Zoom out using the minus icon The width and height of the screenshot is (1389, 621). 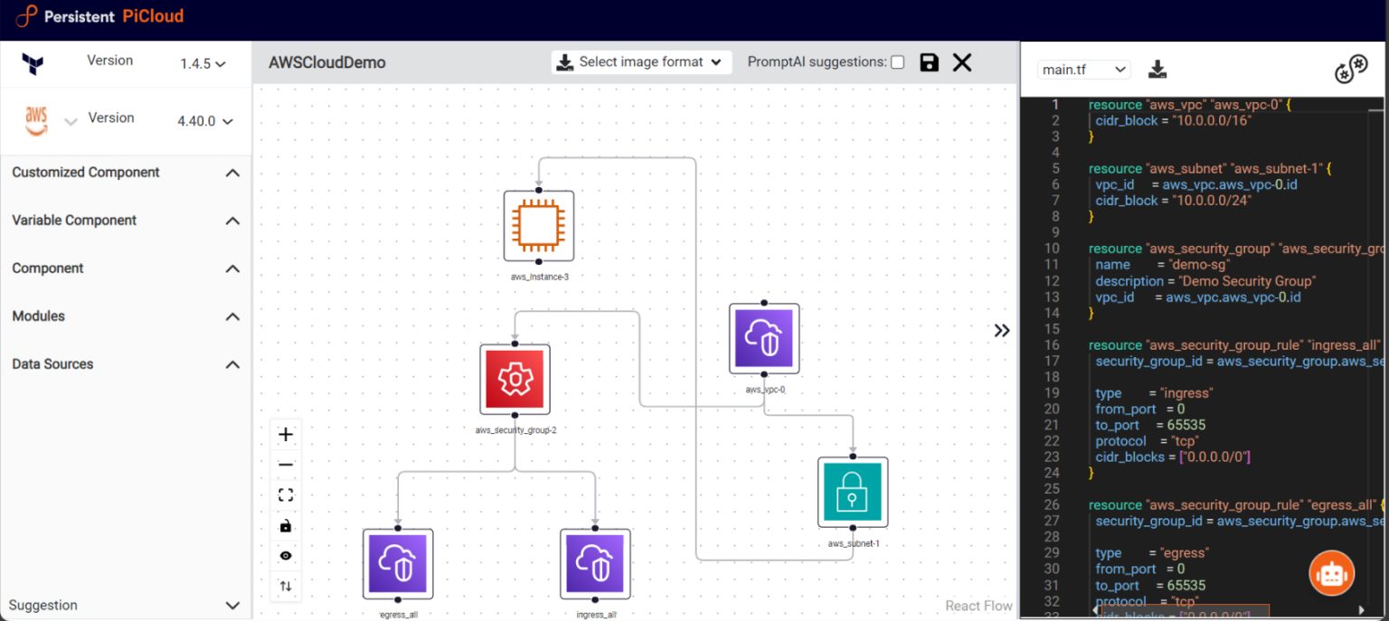click(286, 464)
